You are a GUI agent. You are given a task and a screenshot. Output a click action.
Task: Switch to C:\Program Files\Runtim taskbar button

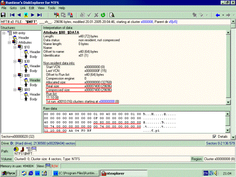[x=76, y=174]
